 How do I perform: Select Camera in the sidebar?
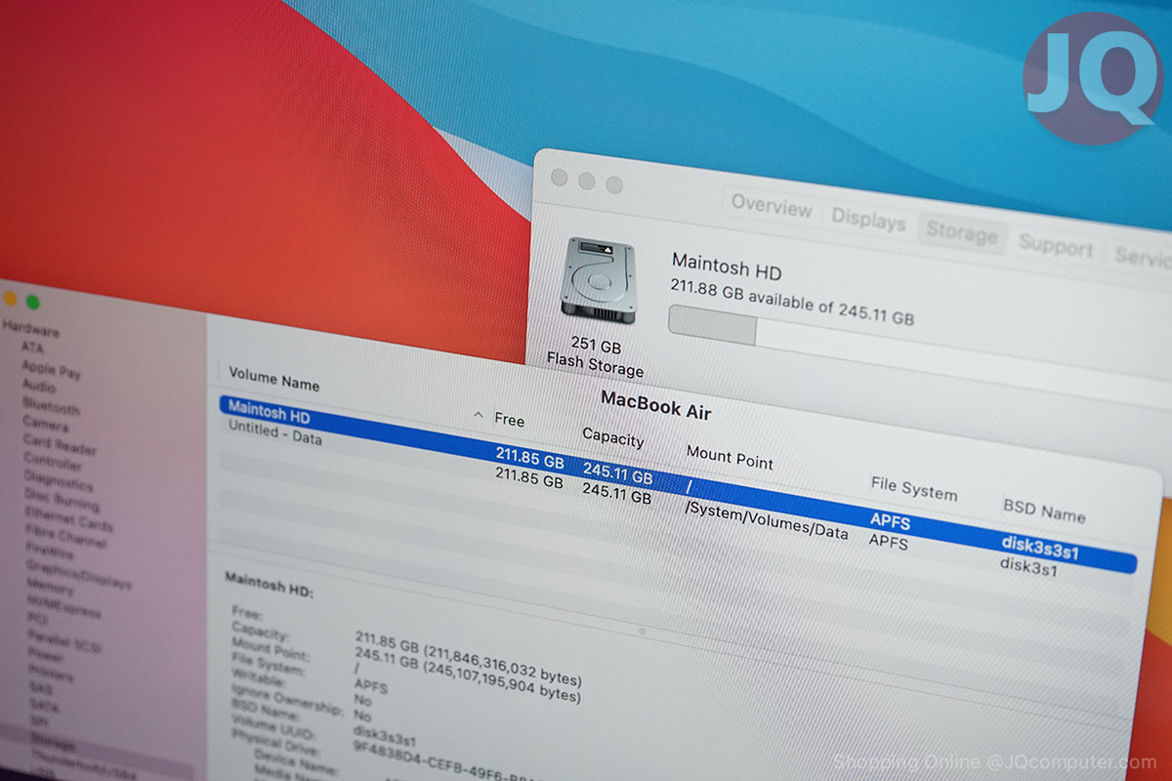(45, 425)
